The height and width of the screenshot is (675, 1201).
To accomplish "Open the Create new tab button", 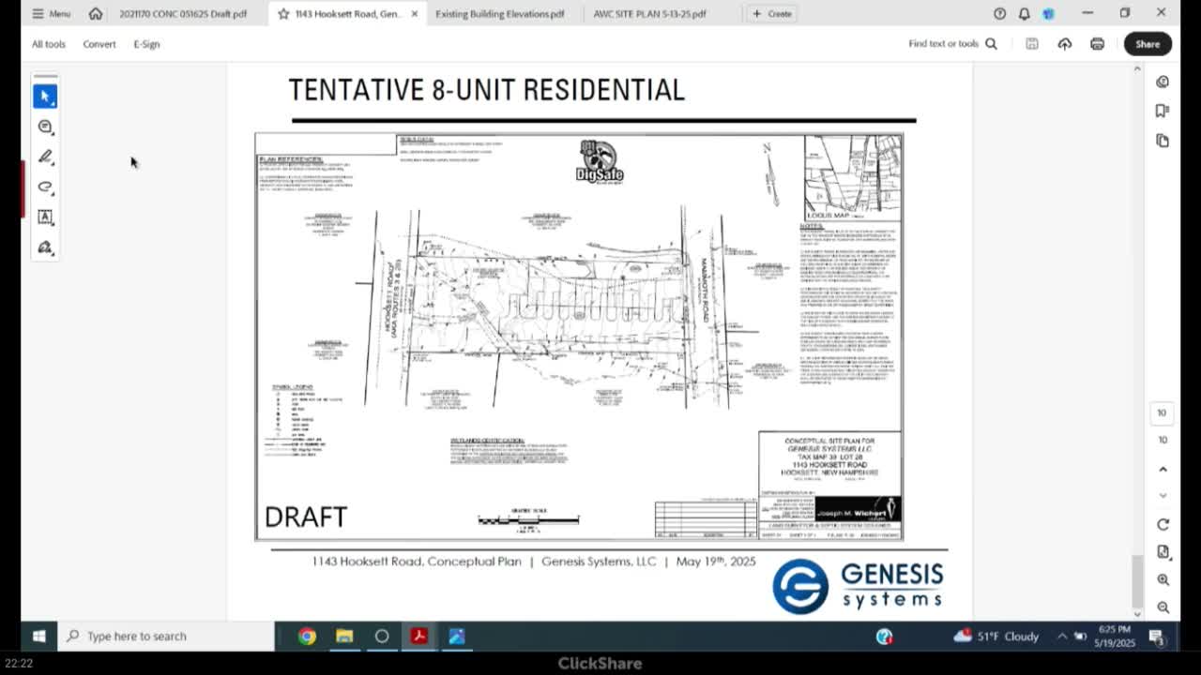I will click(771, 14).
